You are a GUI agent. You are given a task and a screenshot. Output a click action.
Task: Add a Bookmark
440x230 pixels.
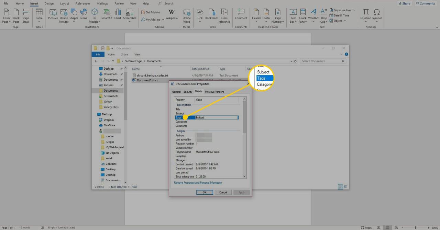tap(212, 14)
